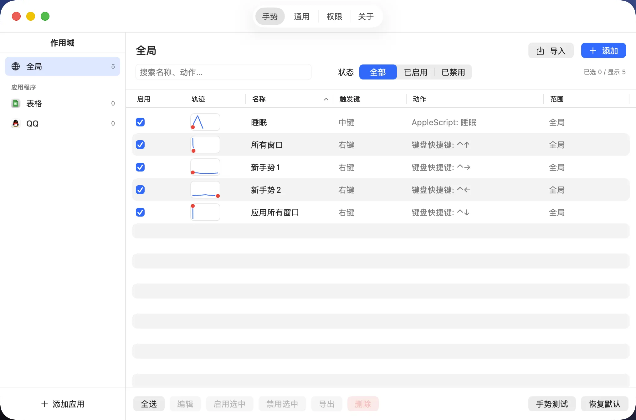The image size is (636, 420).
Task: Click the 禁用选中 button
Action: pyautogui.click(x=282, y=404)
